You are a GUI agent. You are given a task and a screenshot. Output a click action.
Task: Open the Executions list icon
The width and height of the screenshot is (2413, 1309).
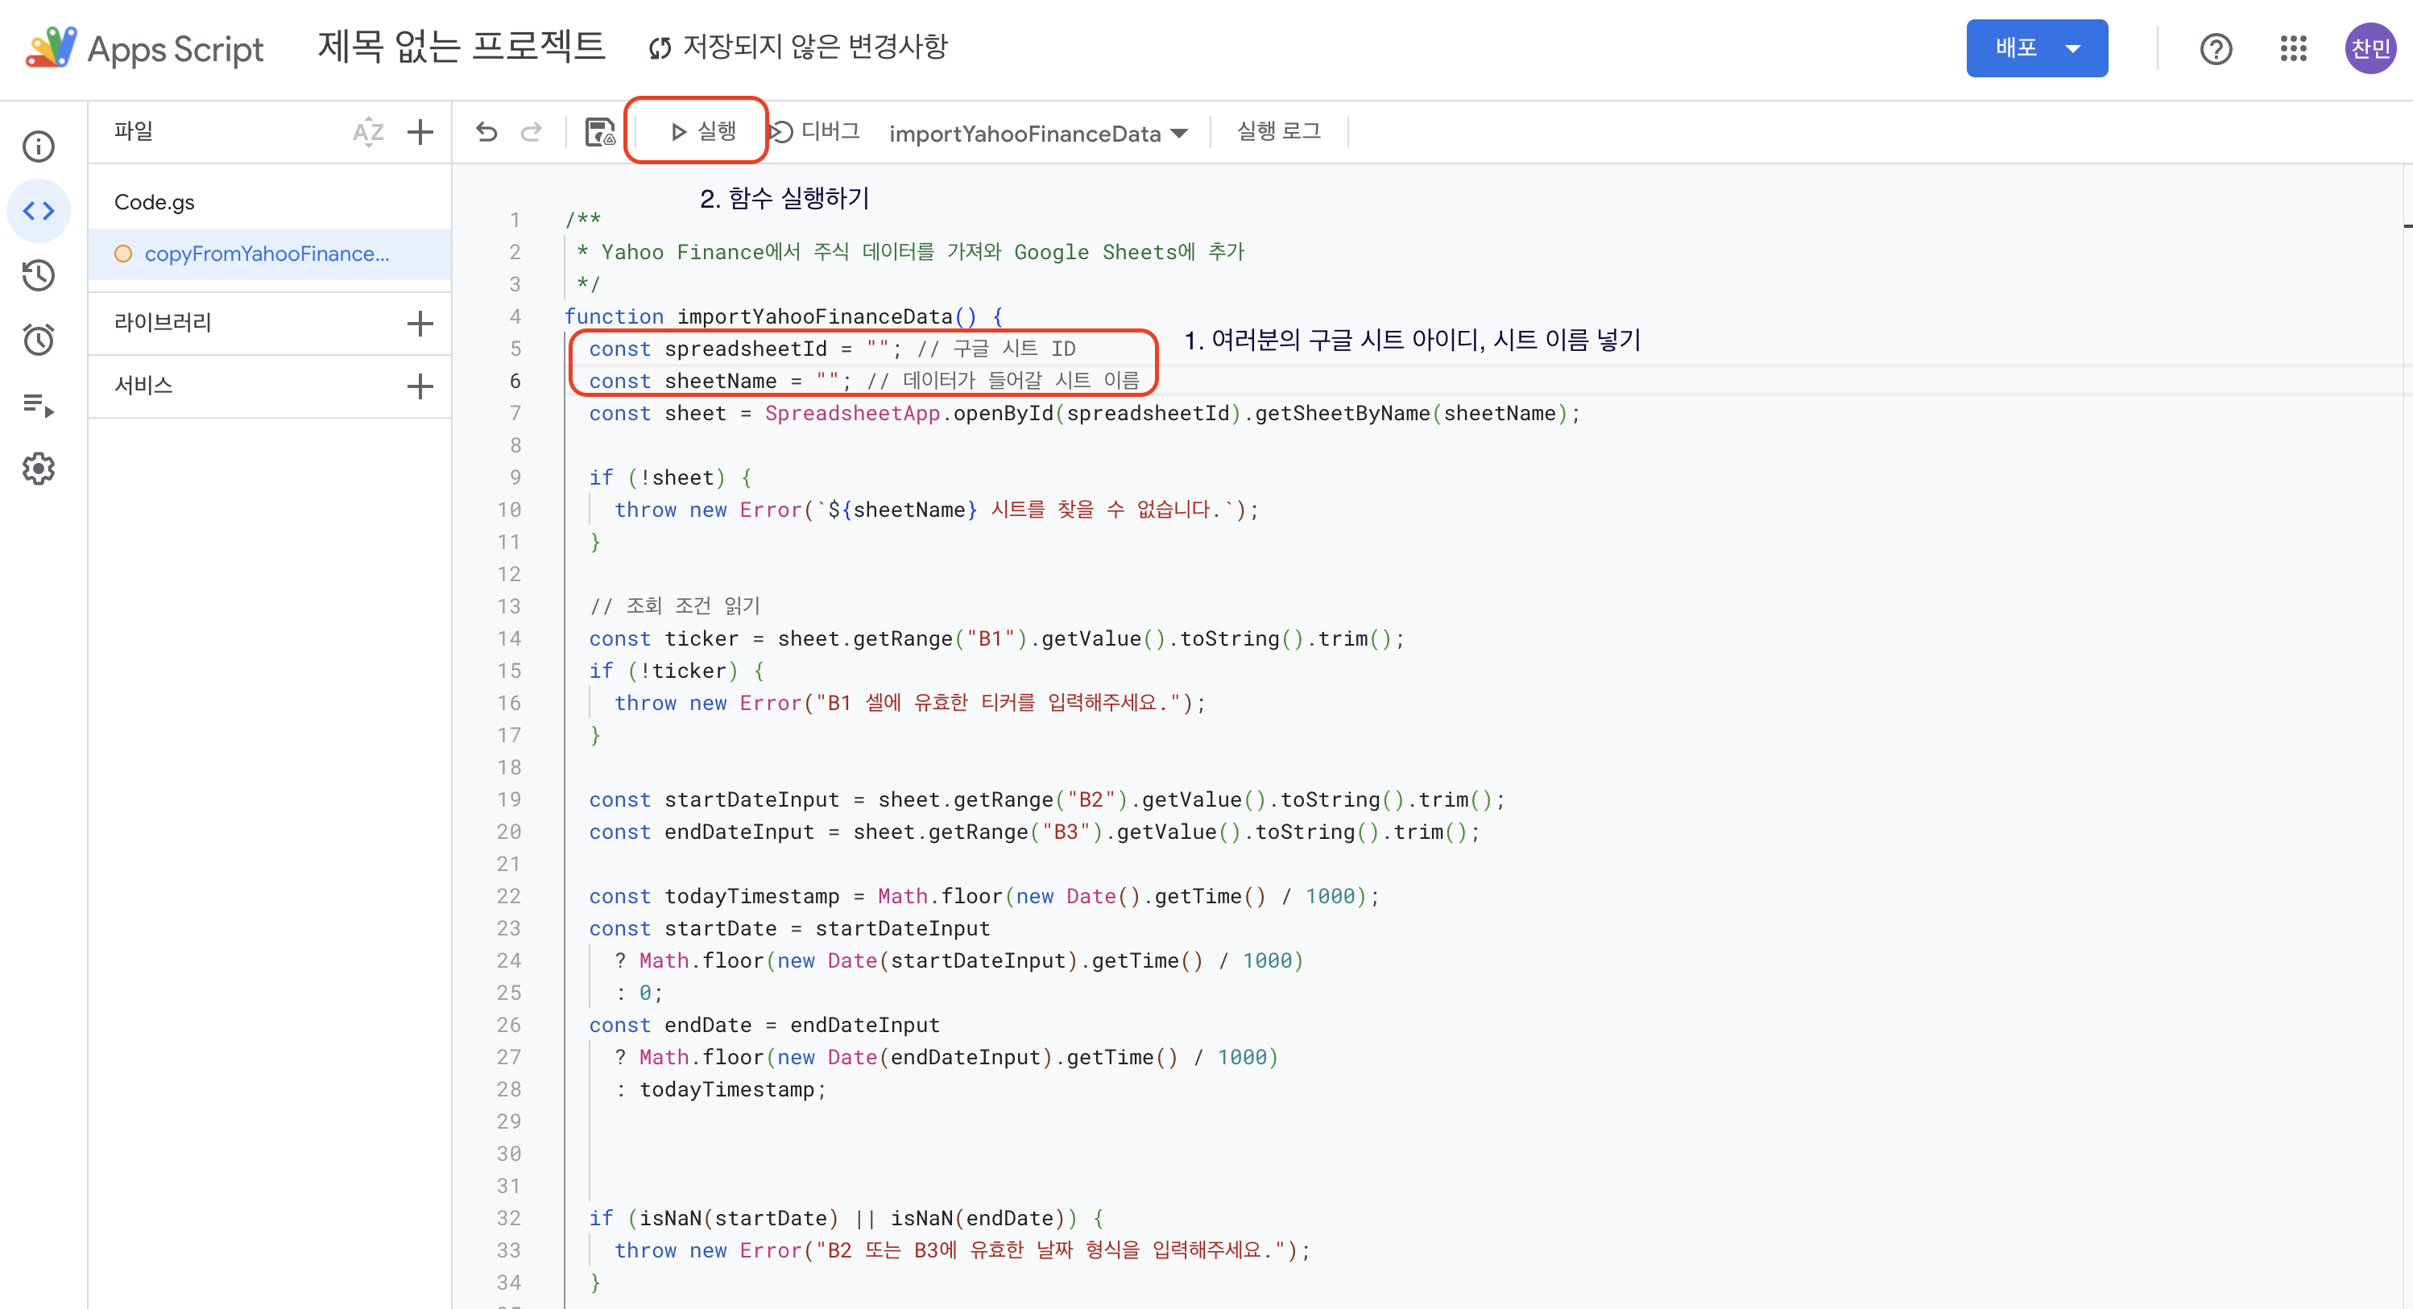pos(39,404)
